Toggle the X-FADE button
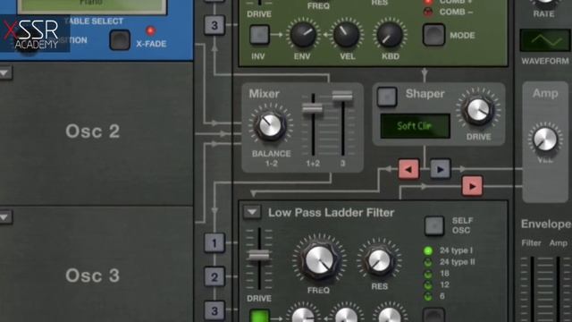 point(120,39)
